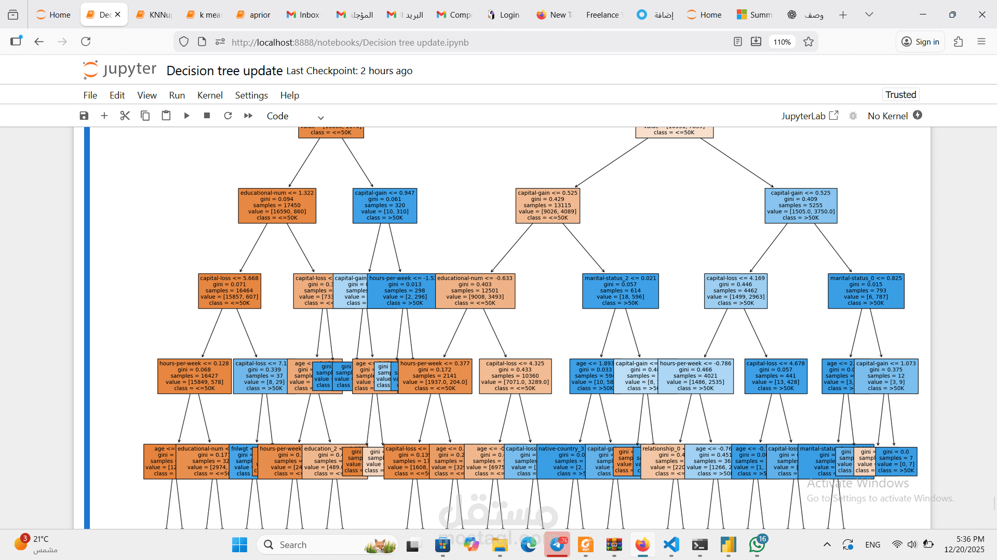
Task: Copy the selected cells via the copy icon
Action: click(x=145, y=116)
